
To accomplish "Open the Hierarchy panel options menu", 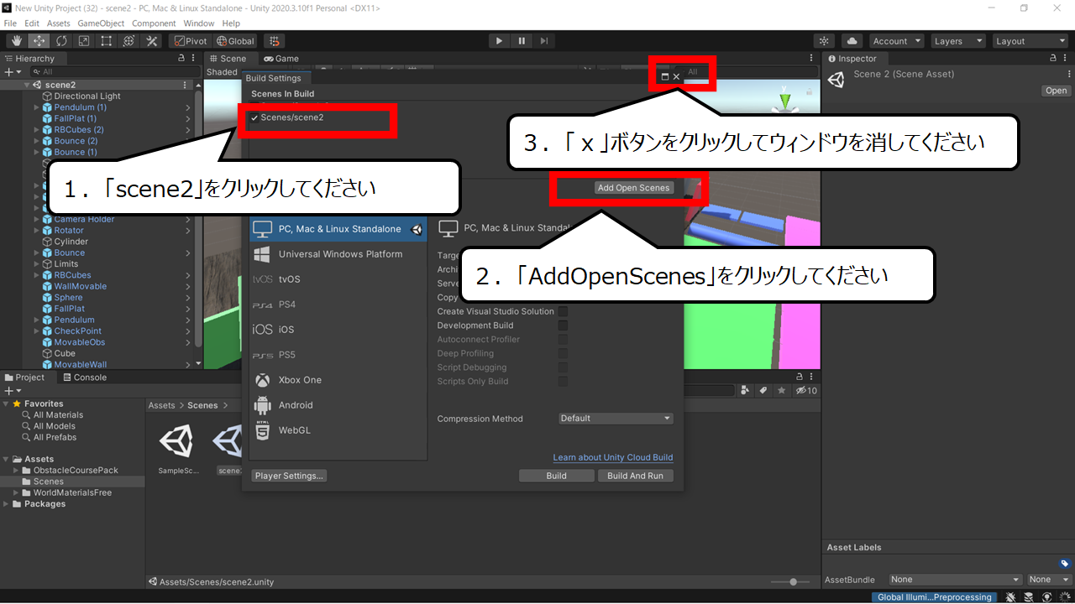I will (195, 59).
